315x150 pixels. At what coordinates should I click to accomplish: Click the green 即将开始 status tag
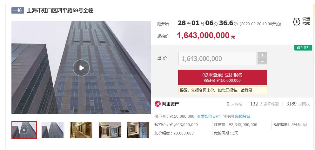[x=303, y=48]
